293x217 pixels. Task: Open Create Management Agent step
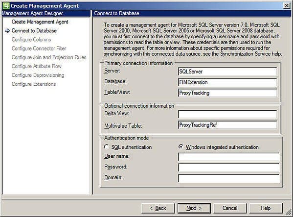(40, 22)
